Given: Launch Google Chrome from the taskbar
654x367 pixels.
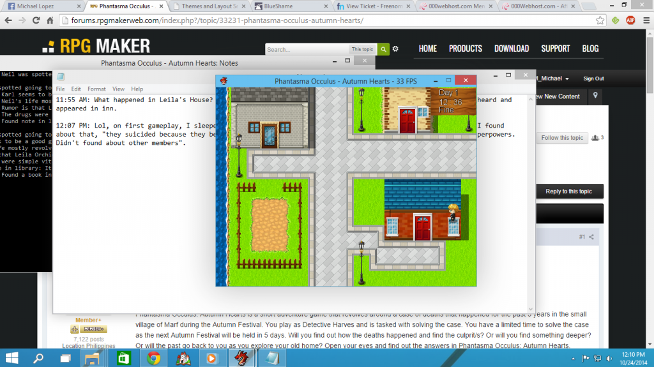Looking at the screenshot, I should tap(153, 357).
